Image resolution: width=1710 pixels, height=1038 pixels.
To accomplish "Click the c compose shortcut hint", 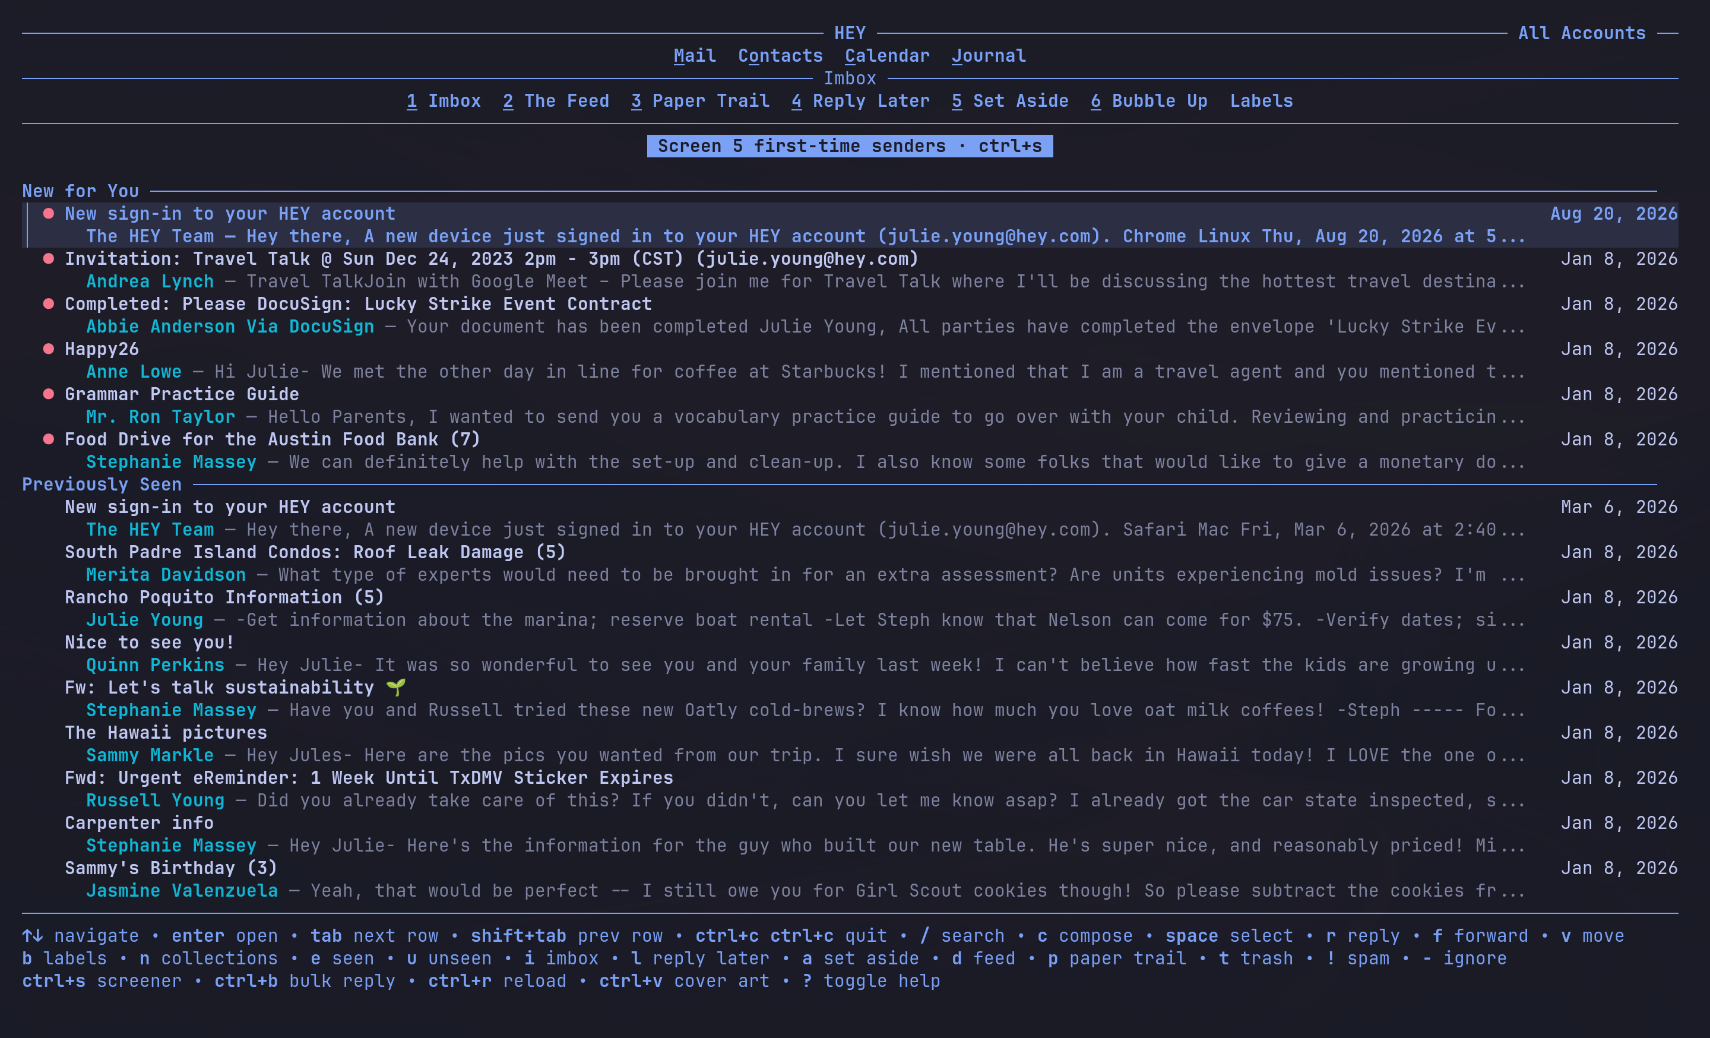I will click(x=1085, y=935).
